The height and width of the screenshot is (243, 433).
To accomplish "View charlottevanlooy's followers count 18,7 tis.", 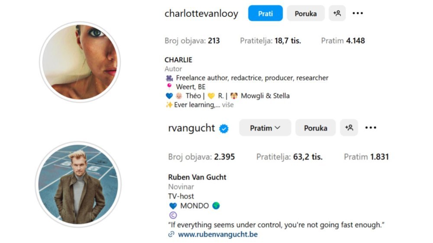I will coord(270,41).
